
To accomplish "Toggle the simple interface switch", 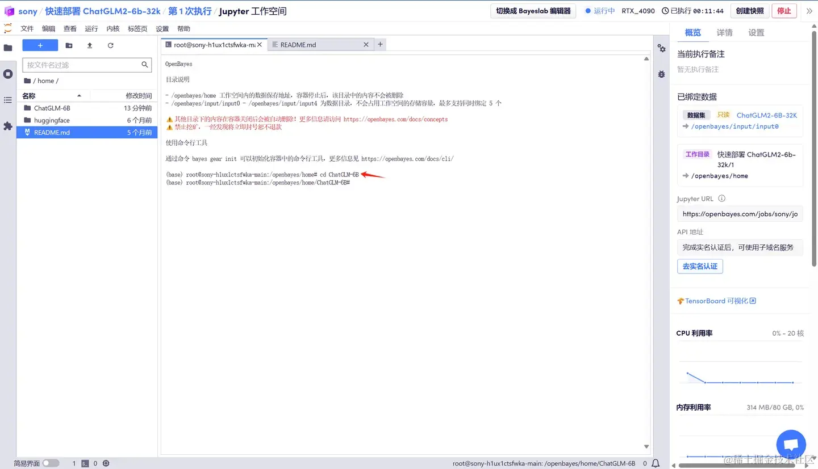I will point(51,463).
